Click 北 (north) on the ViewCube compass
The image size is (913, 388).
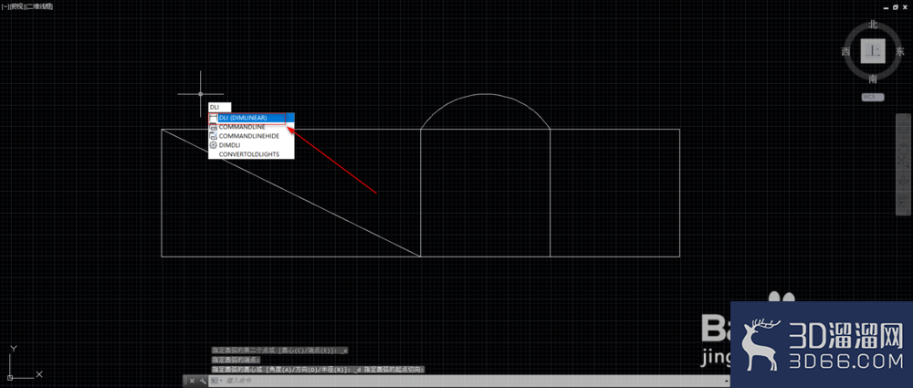873,24
